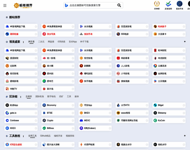The width and height of the screenshot is (190, 150).
Task: Click the 乾坤影院 Netflix-style icon
Action: click(x=155, y=50)
